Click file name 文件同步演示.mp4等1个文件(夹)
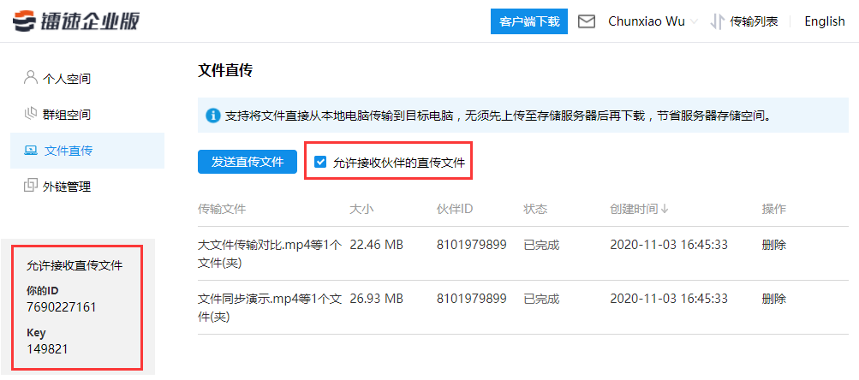 pyautogui.click(x=270, y=307)
